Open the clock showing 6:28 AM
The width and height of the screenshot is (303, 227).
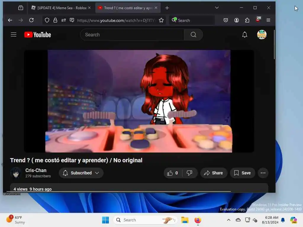point(270,220)
